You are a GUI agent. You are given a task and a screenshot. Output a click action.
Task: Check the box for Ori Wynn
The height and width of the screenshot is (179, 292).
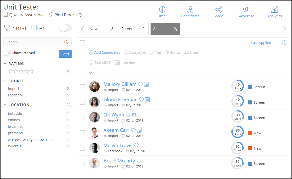tap(82, 117)
